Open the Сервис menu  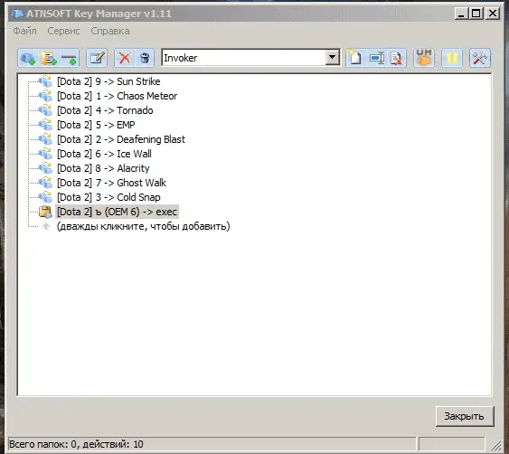[x=63, y=31]
